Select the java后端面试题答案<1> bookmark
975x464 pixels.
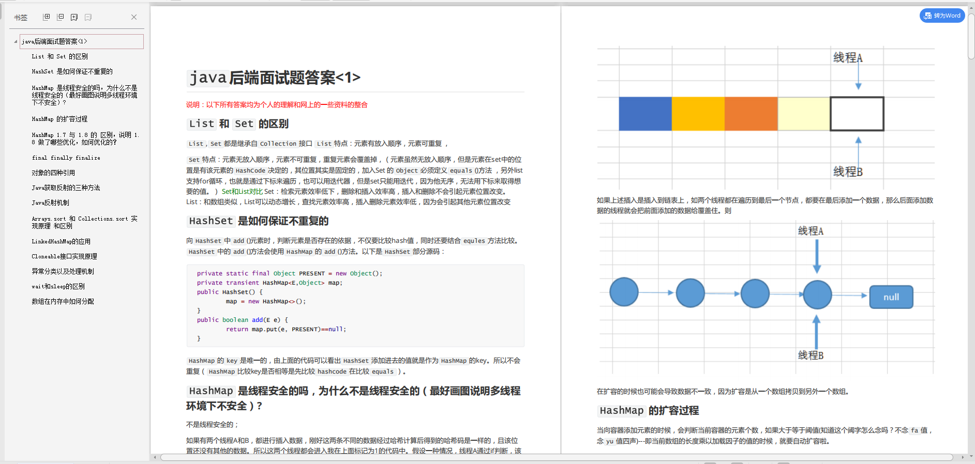point(82,41)
